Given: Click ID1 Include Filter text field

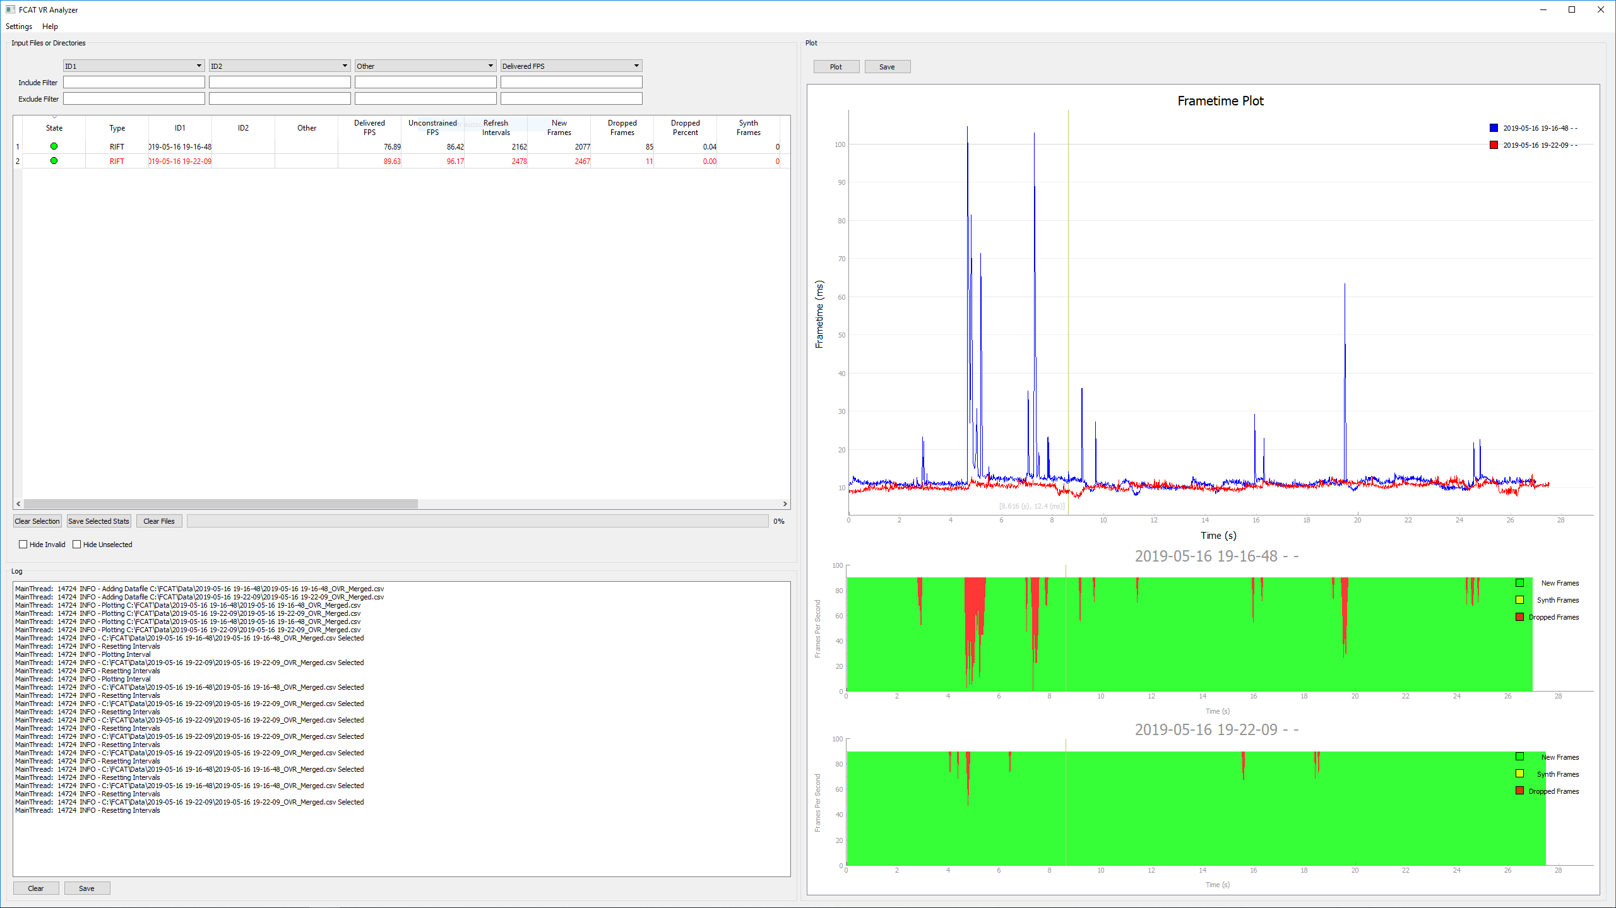Looking at the screenshot, I should [x=134, y=83].
